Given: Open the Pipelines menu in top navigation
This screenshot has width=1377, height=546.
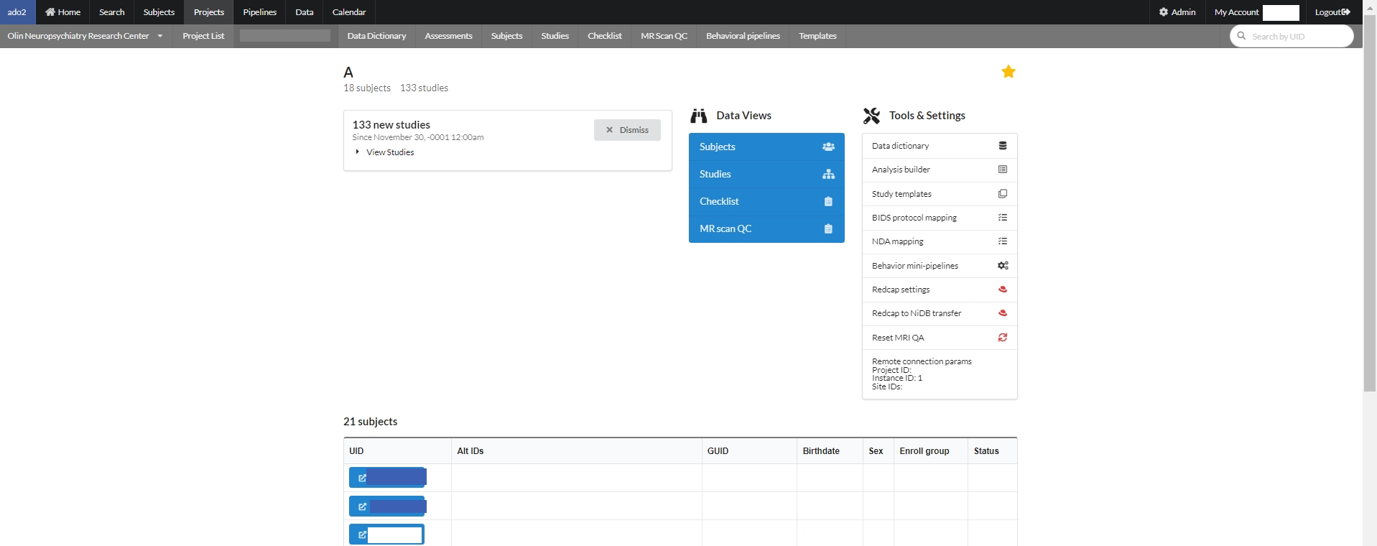Looking at the screenshot, I should pos(259,12).
